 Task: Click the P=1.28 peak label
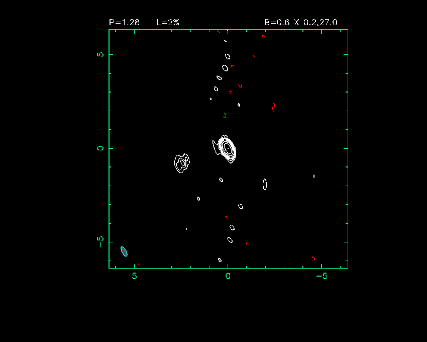(124, 22)
